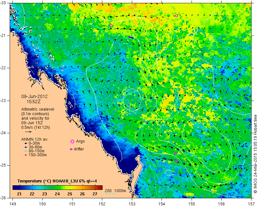Screen dimensions: 258x207
Task: Click the magenta drifter symbol in the legend
Action: 71,149
